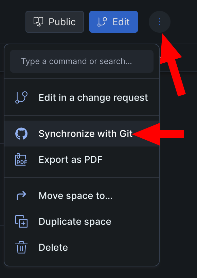Image resolution: width=197 pixels, height=278 pixels.
Task: Click the branch icon on the Edit button
Action: 101,21
